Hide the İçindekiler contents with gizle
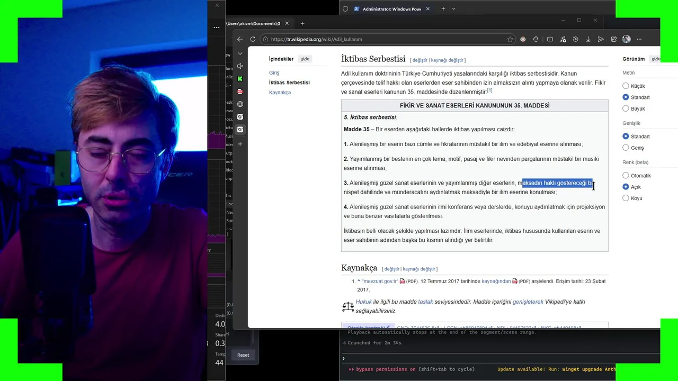This screenshot has width=678, height=381. [305, 59]
